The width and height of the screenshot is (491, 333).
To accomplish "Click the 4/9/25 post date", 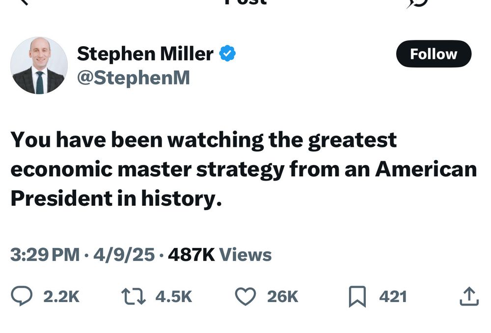I will (x=124, y=254).
